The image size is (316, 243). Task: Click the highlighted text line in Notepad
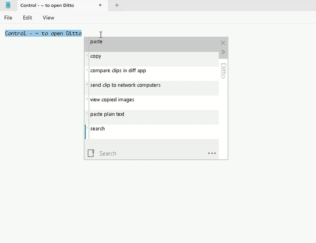click(x=43, y=33)
